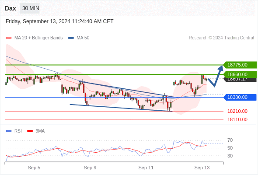Screen dimensions: 258x175
Task: Click the Sep 13 axis label
Action: pos(202,168)
